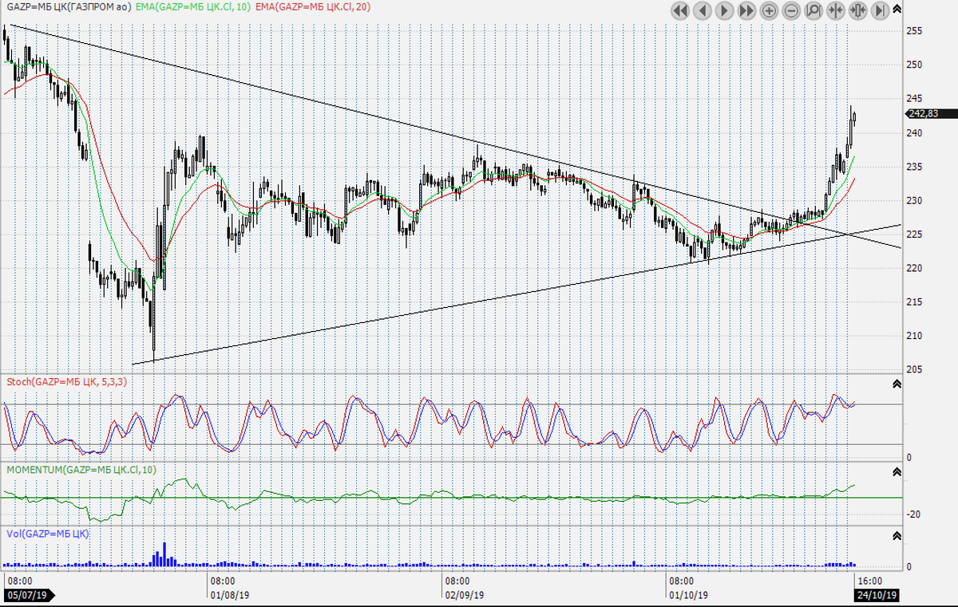
Task: Click the GAZP=МБ ЦК(ГАЗПРОМ ао) instrument label
Action: pos(69,6)
